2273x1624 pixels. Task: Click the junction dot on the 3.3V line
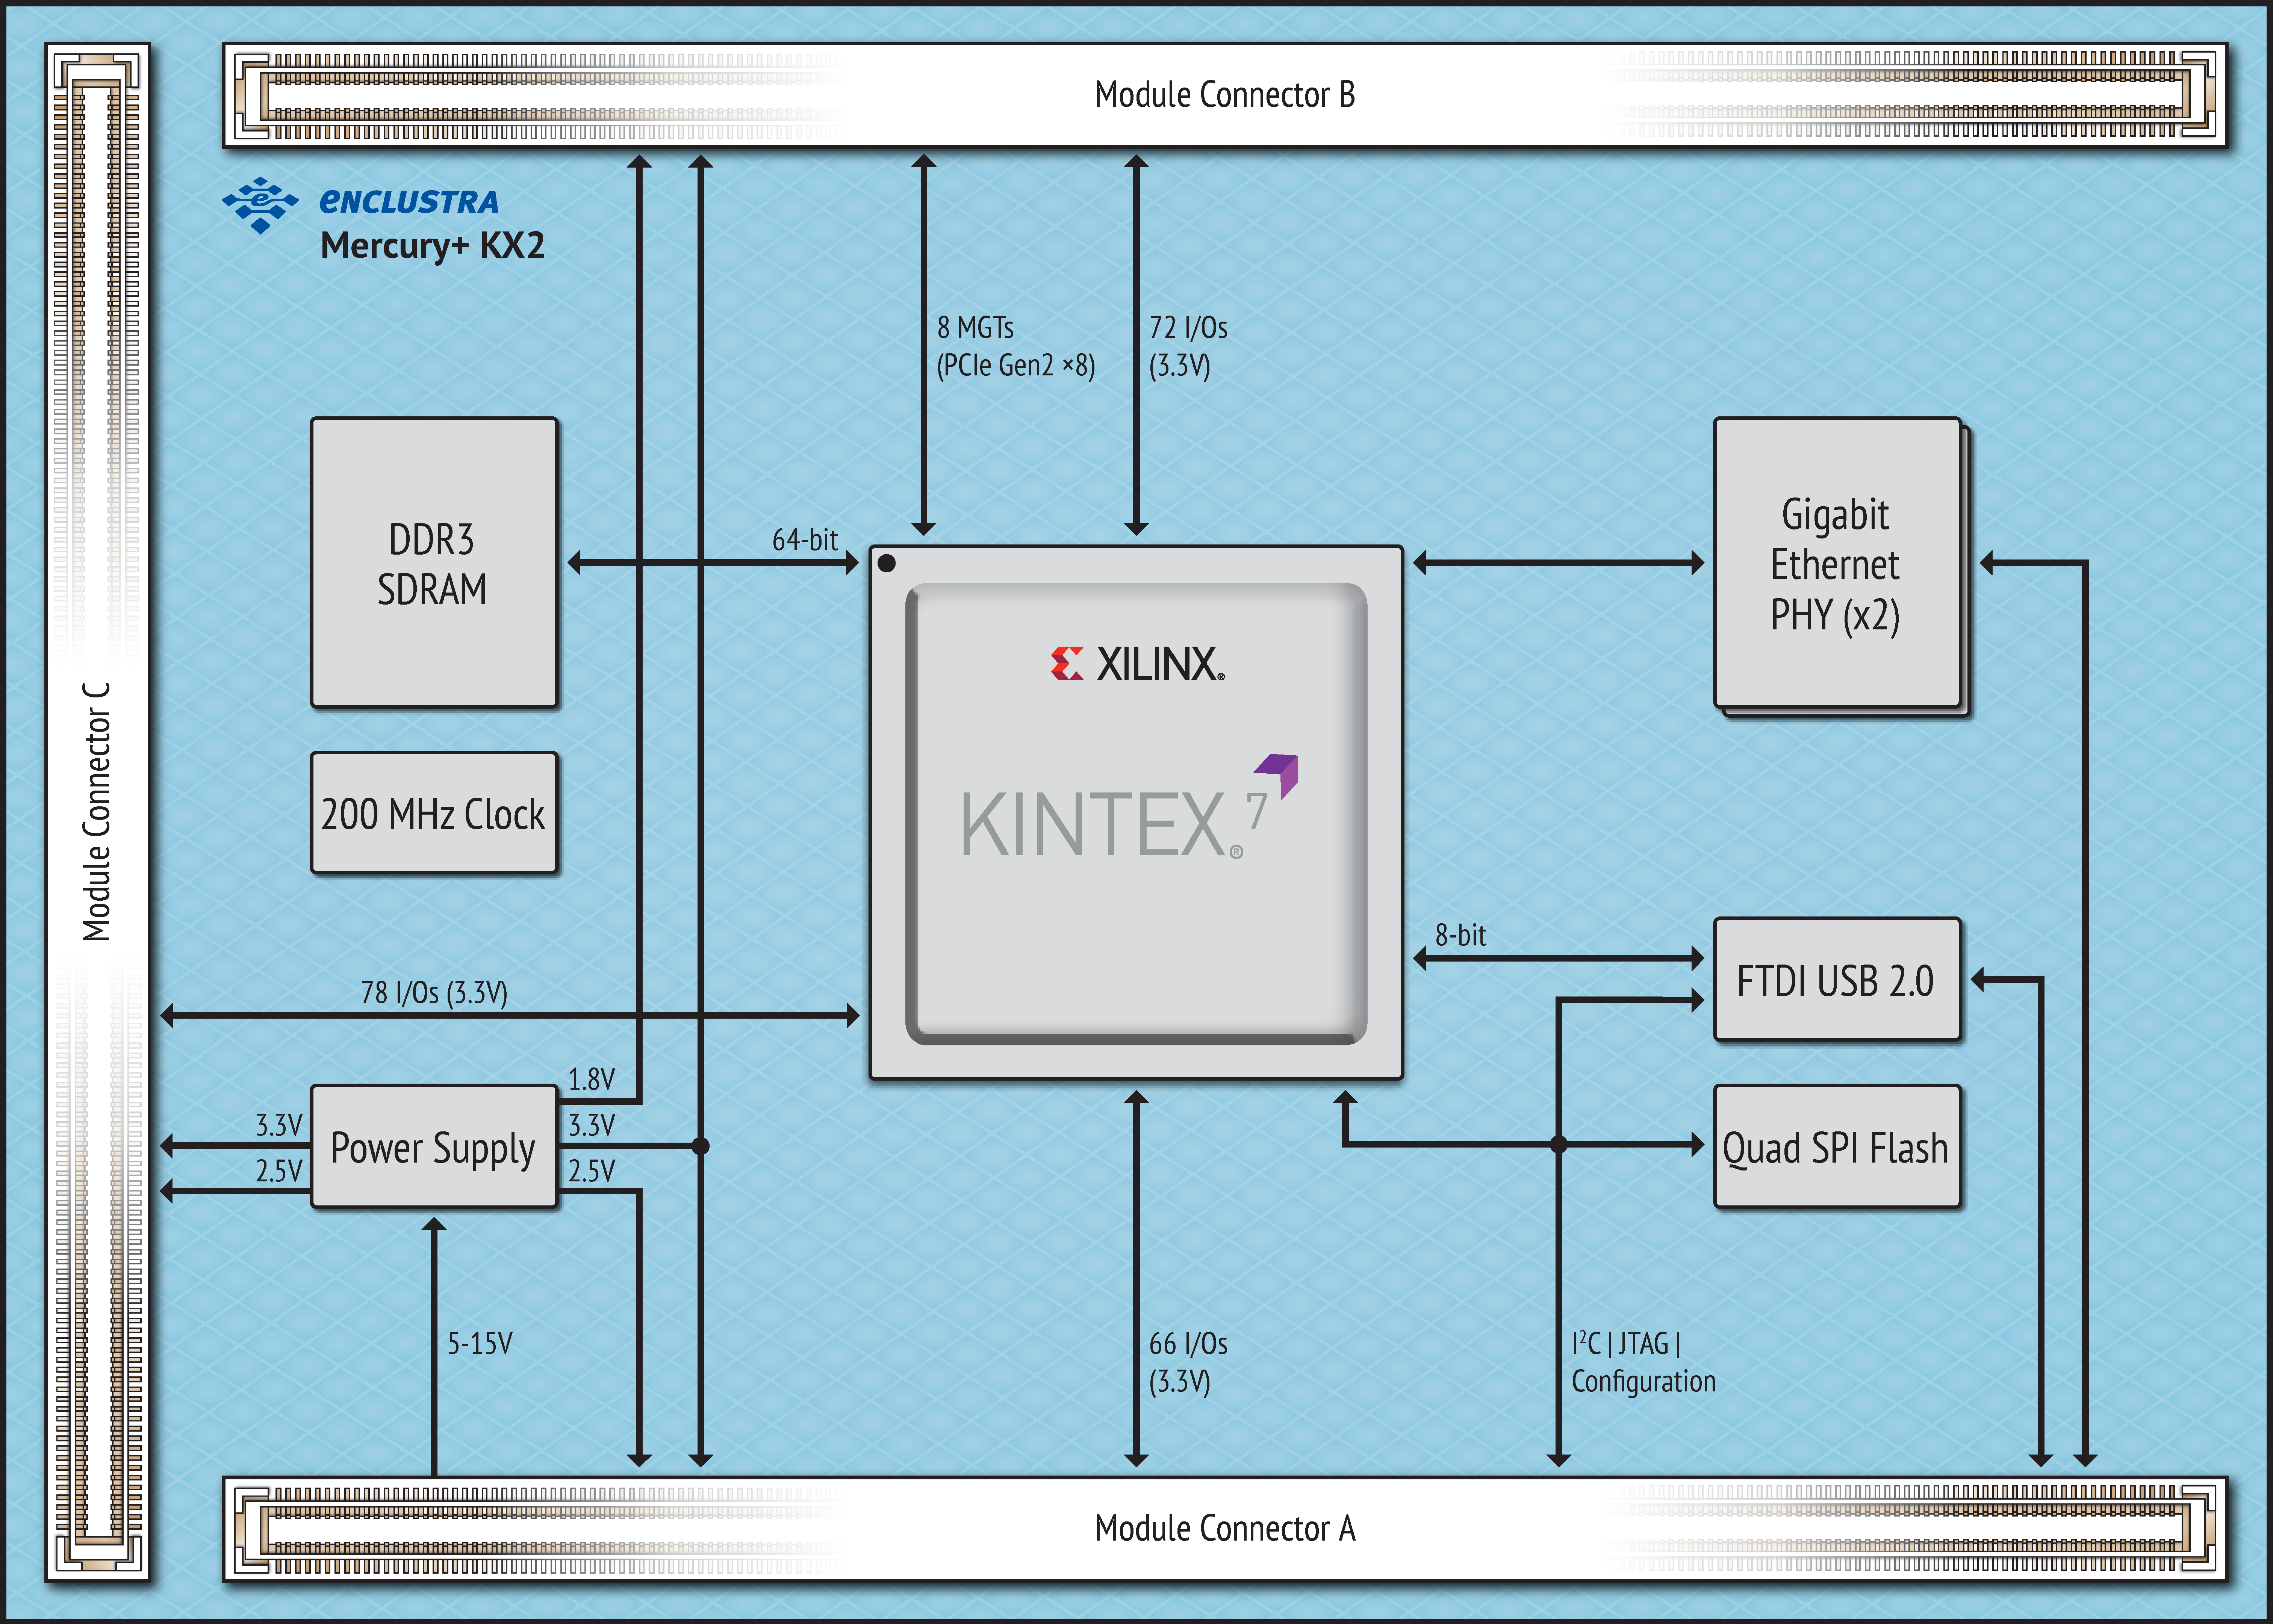click(700, 1146)
